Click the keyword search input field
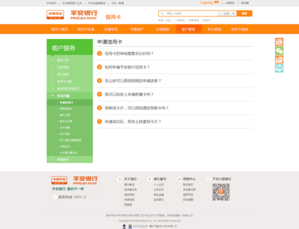This screenshot has width=299, height=229. coord(191,13)
